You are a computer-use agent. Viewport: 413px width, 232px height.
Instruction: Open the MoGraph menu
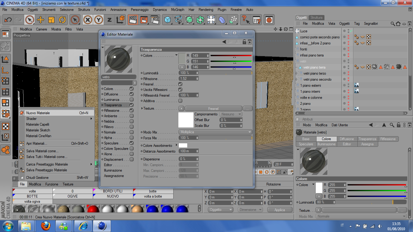(177, 10)
